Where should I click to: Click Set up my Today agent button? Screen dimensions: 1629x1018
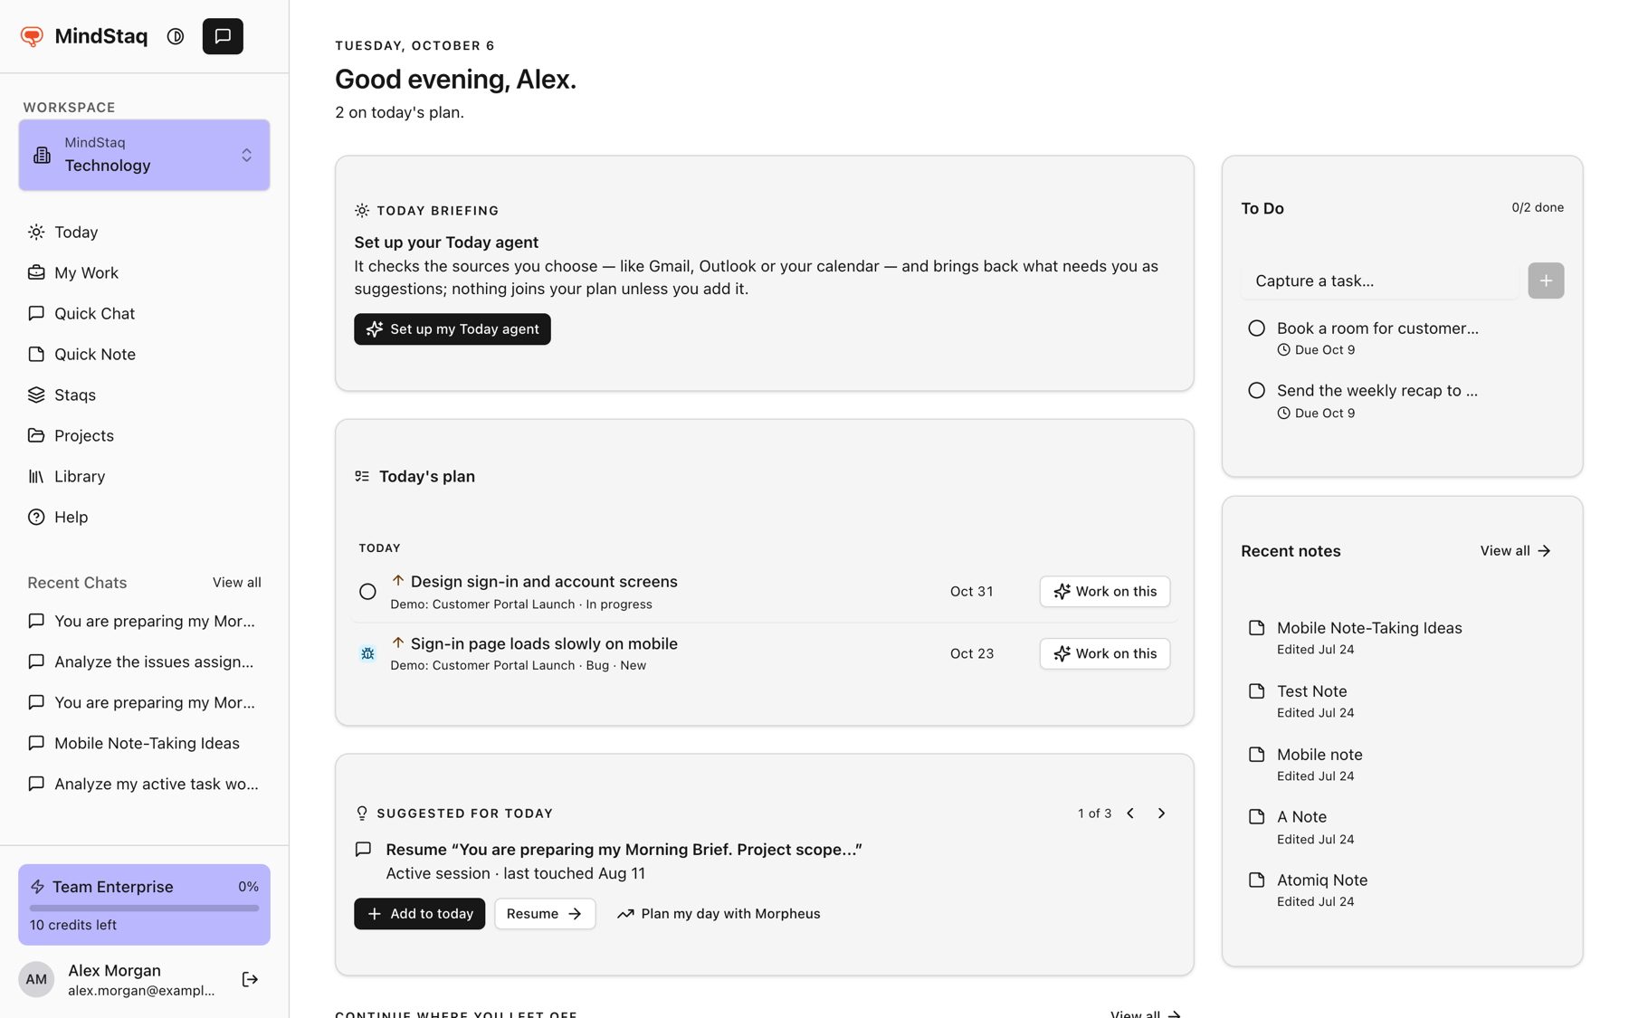(452, 329)
